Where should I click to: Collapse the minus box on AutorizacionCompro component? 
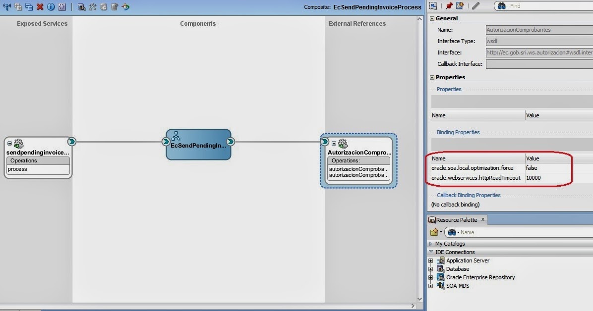[x=334, y=144]
